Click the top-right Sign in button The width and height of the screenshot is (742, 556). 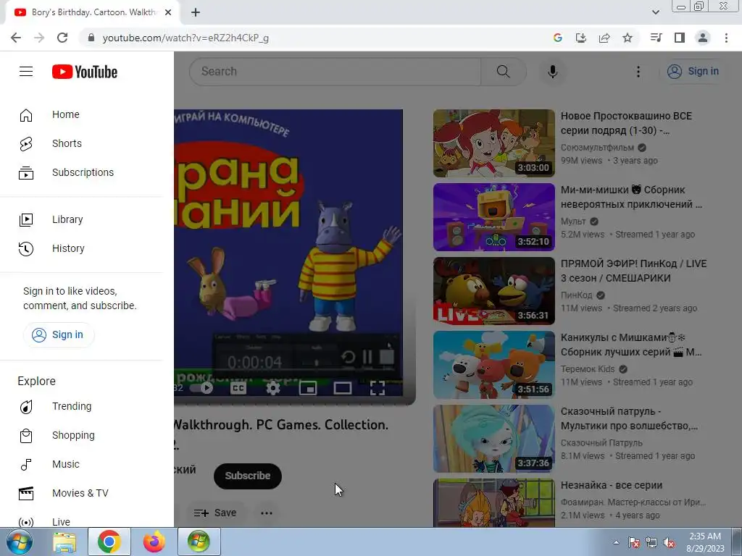[693, 72]
